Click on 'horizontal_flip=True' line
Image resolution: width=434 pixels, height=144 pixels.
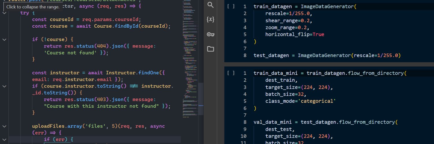pos(295,34)
